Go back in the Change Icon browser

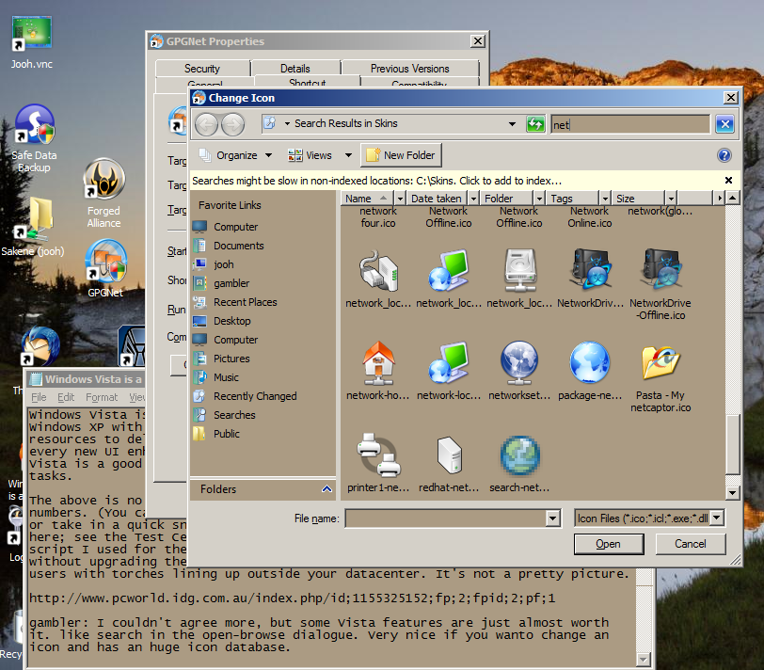[x=207, y=125]
